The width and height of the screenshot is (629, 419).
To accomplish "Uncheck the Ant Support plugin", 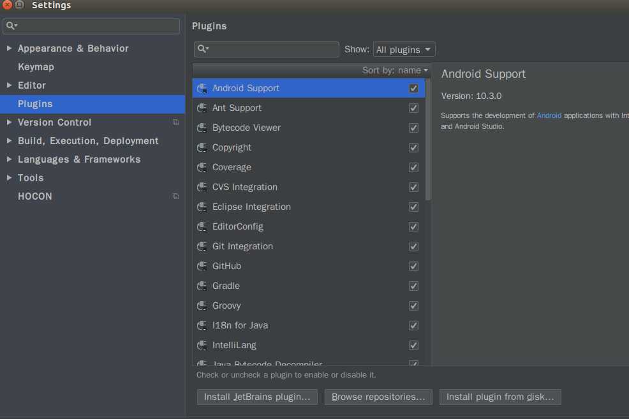I will (413, 108).
